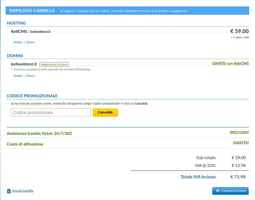255x200 pixels.
Task: Click the Registrazione Dominio badge
Action: point(54,65)
